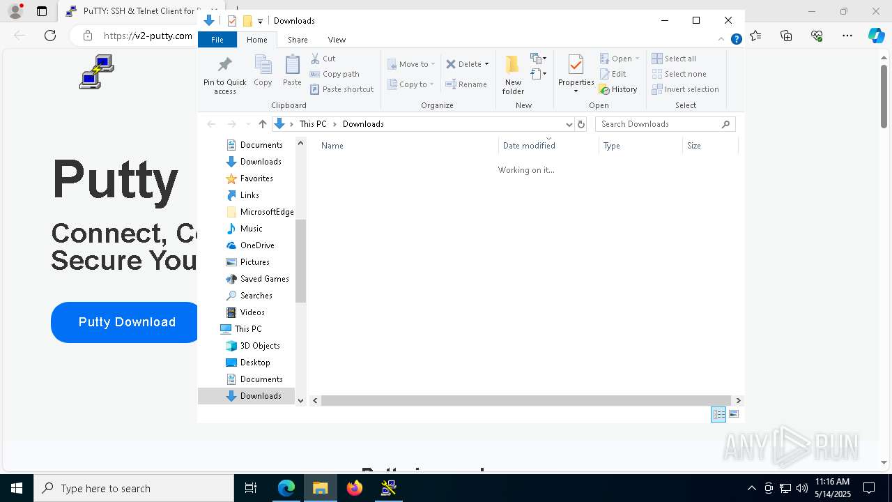Click Properties quick access toolbar icon
892x502 pixels.
point(232,21)
